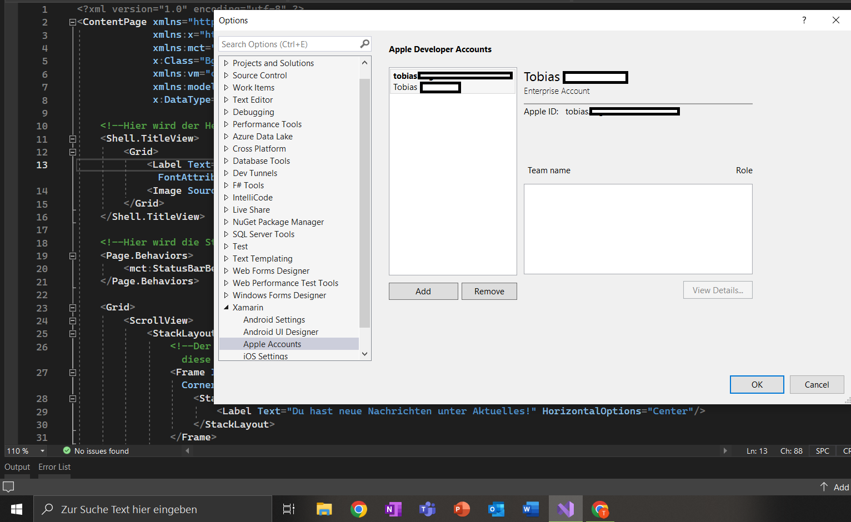Collapse the Xamarin node
851x522 pixels.
tap(226, 307)
